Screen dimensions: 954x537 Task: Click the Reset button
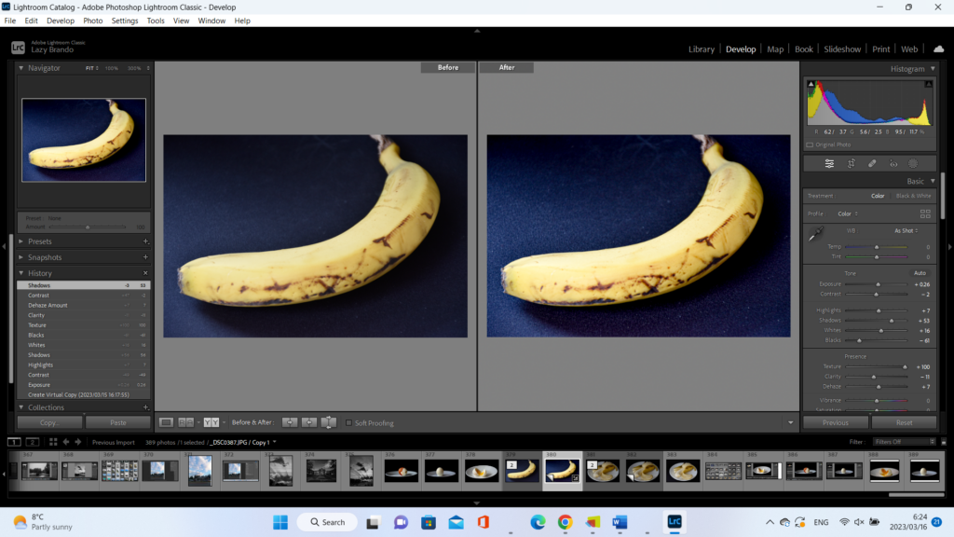(x=903, y=422)
